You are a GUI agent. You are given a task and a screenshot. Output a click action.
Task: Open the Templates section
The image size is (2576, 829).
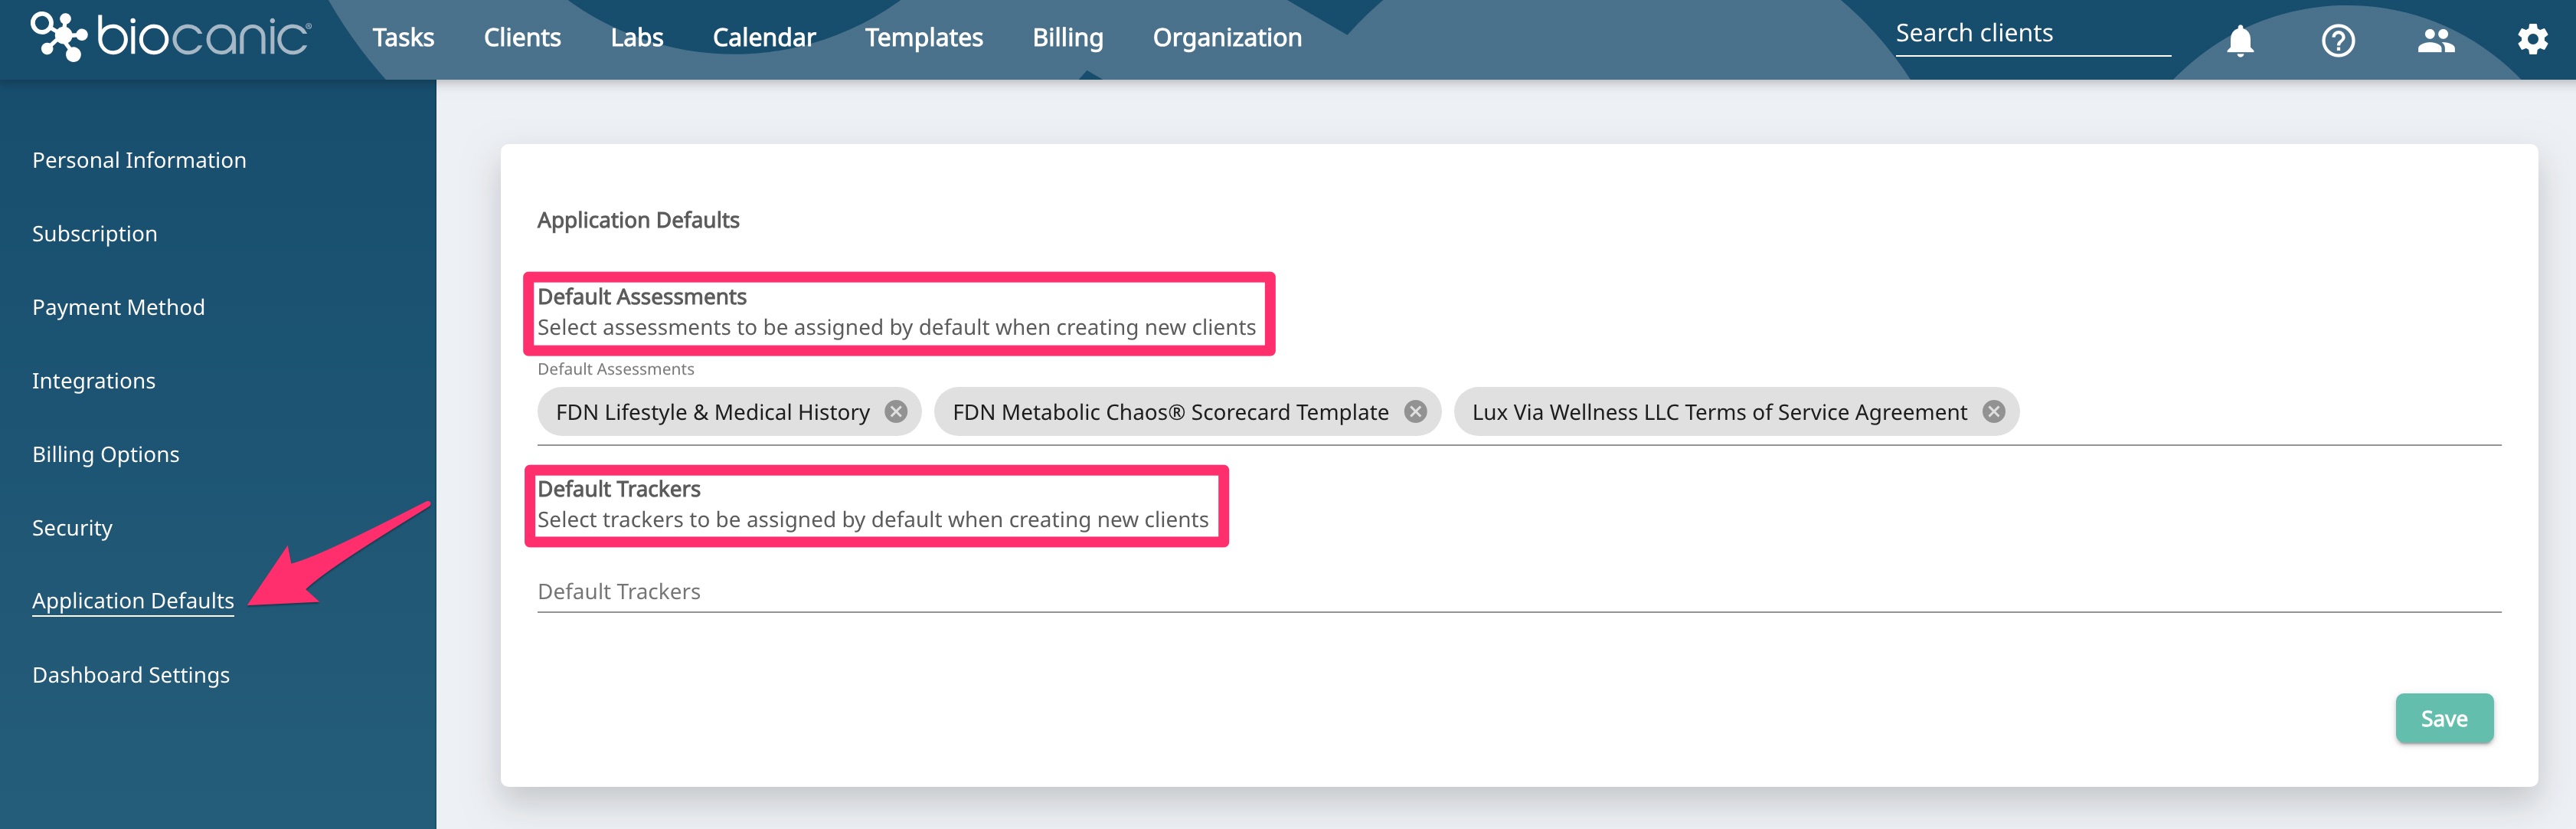(923, 37)
